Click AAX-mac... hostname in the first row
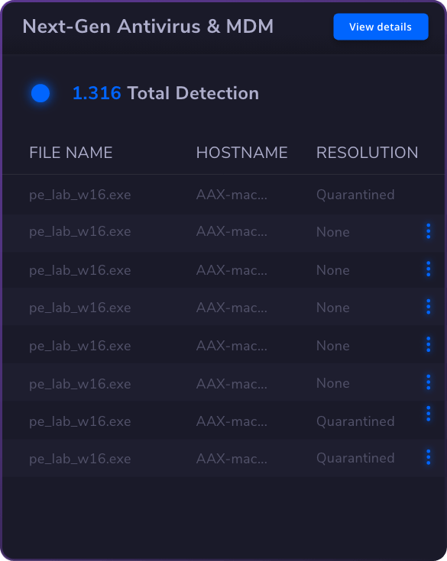The height and width of the screenshot is (561, 447). point(232,195)
